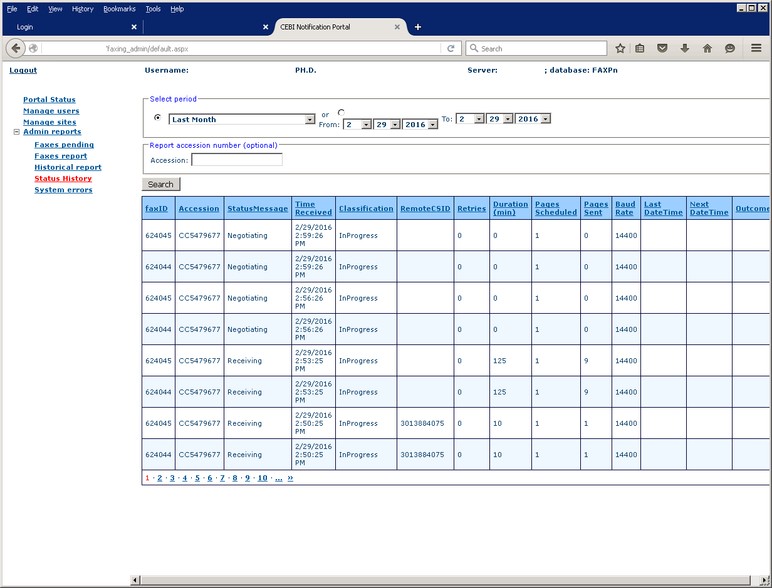Close the CEBI Notification Portal tab
Image resolution: width=772 pixels, height=588 pixels.
397,27
